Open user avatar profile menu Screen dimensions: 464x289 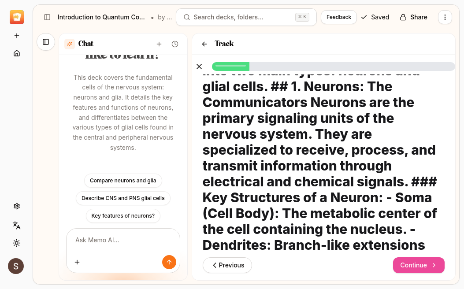(16, 266)
